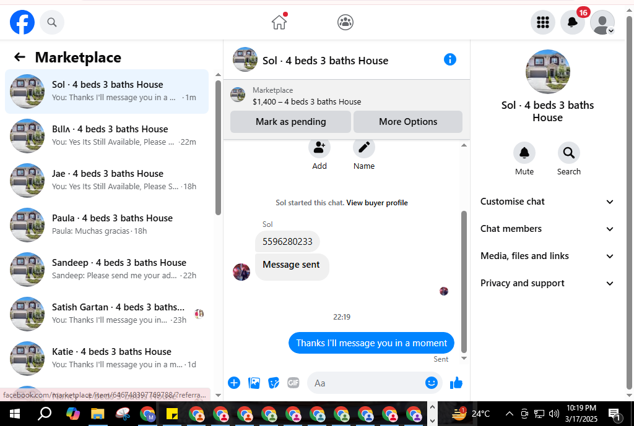Screen dimensions: 634x426
Task: Expand the Privacy and support section
Action: pos(547,283)
